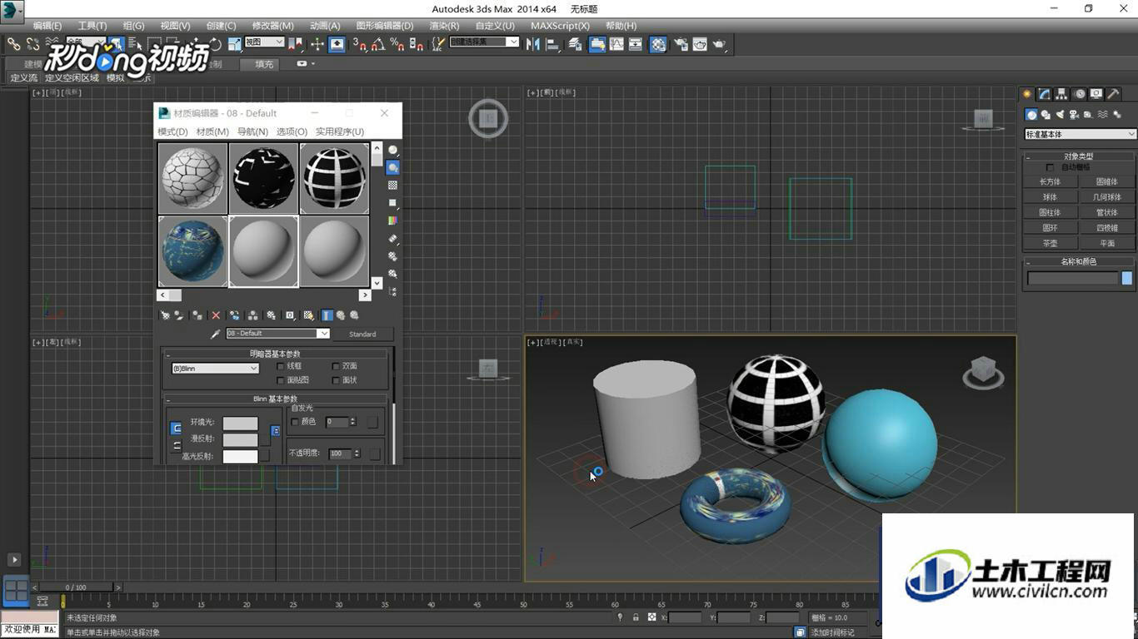The width and height of the screenshot is (1138, 639).
Task: Click Show Shaded Material in Viewport icon
Action: tap(308, 315)
